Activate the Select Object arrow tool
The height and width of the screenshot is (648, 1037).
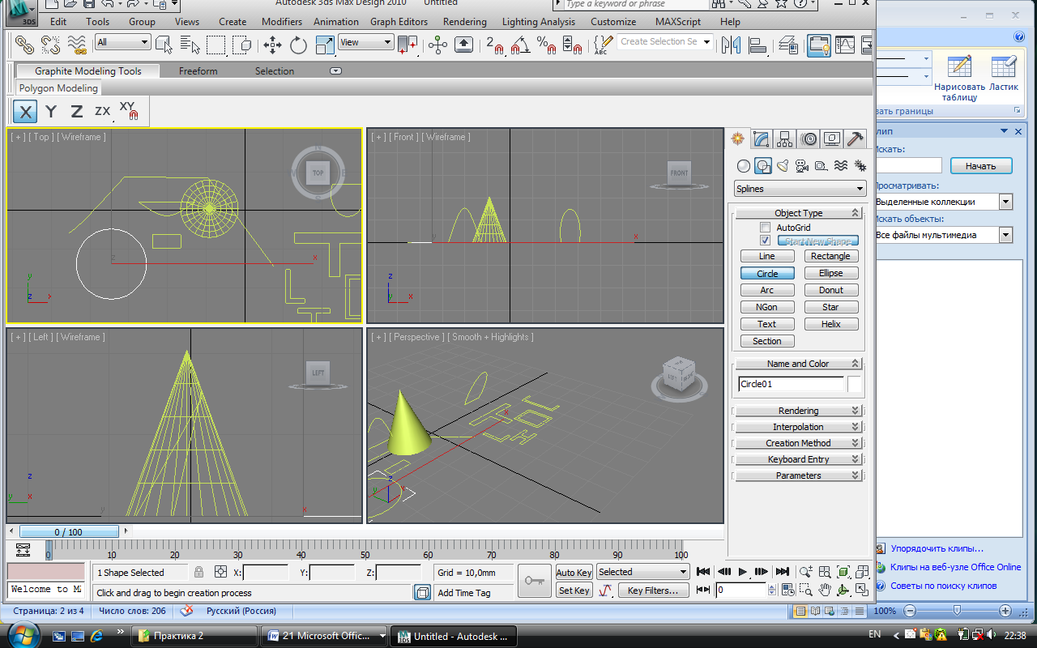pos(164,45)
